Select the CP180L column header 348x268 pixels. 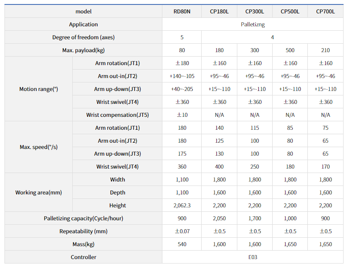click(219, 11)
